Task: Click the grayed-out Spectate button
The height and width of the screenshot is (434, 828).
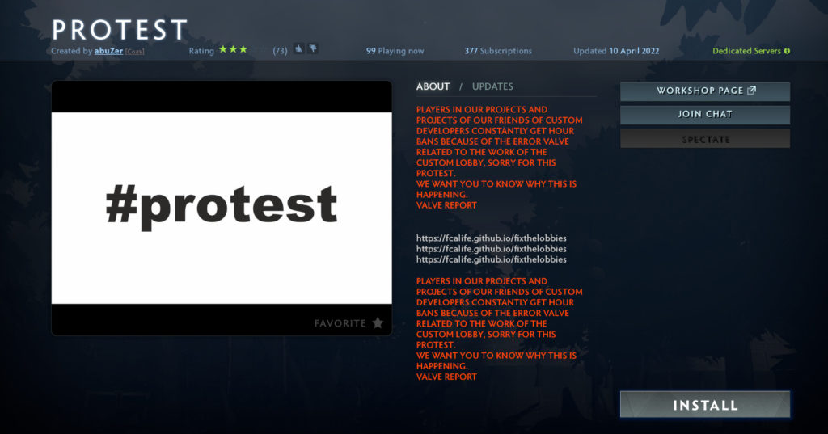Action: (x=704, y=139)
